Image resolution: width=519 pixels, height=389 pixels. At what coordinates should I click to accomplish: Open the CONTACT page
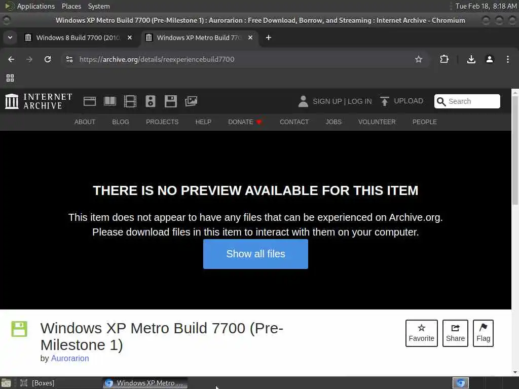tap(294, 122)
